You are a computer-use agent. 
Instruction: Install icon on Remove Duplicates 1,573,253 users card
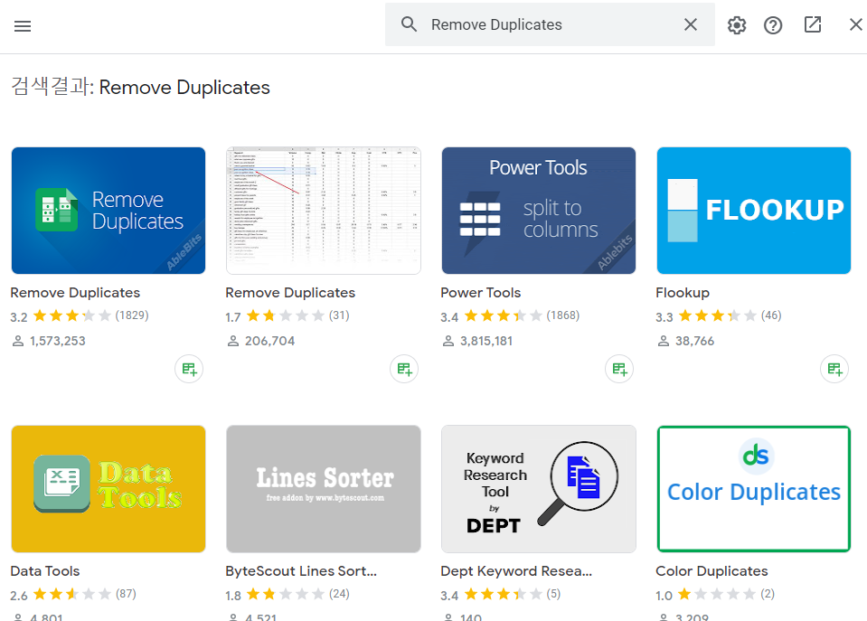(189, 369)
